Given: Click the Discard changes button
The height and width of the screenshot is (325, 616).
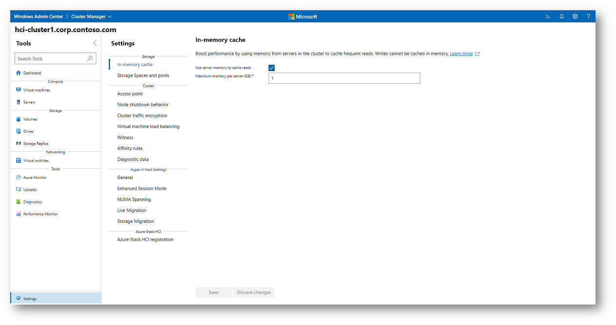Looking at the screenshot, I should point(254,292).
